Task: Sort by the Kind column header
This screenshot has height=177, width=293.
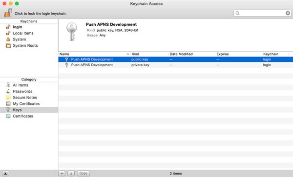Action: coord(149,54)
